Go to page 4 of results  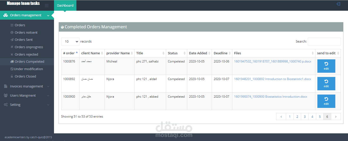pyautogui.click(x=312, y=117)
